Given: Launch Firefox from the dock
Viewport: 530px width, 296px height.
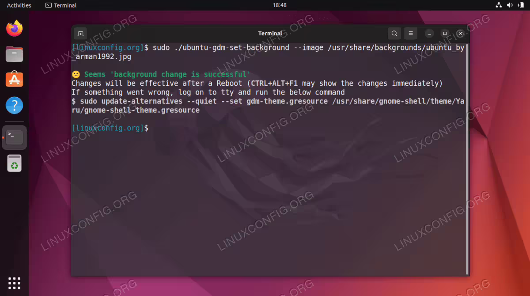Looking at the screenshot, I should pos(15,29).
